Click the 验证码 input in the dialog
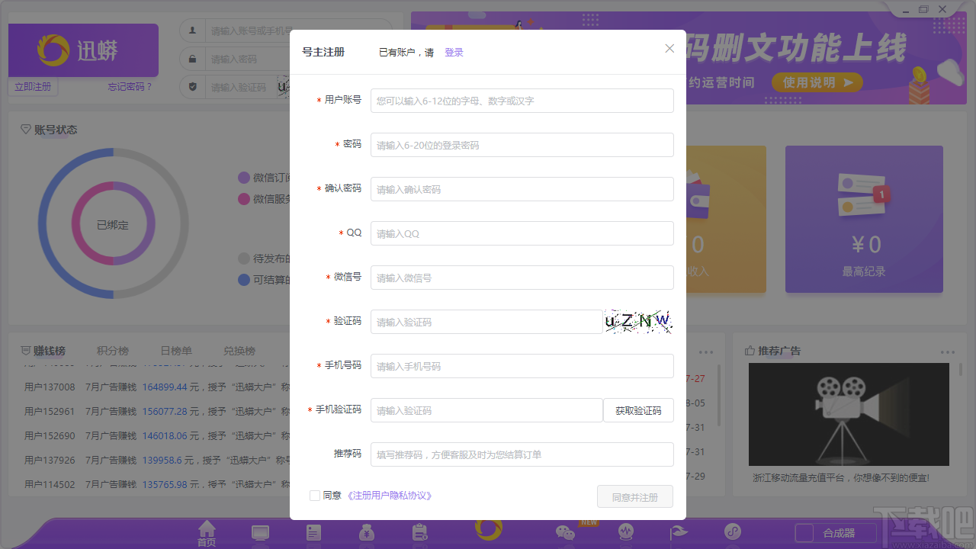The width and height of the screenshot is (976, 549). (x=486, y=322)
